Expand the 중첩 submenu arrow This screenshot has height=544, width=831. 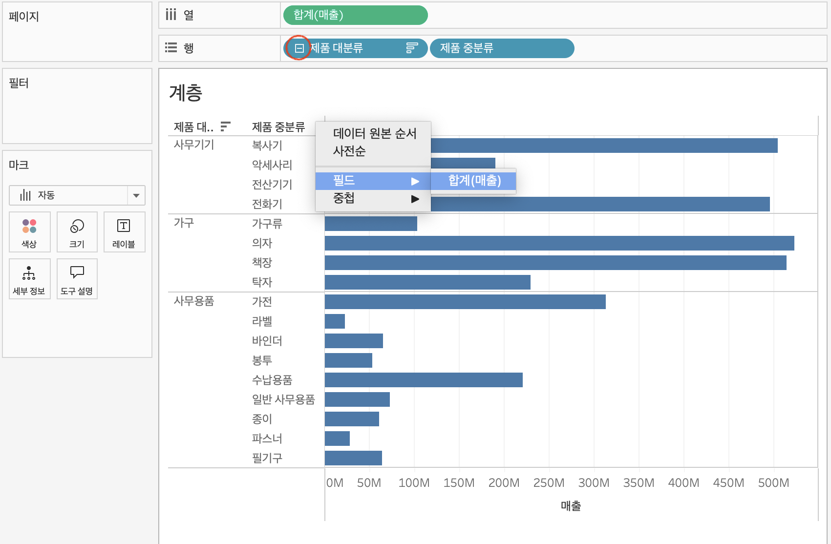coord(415,199)
